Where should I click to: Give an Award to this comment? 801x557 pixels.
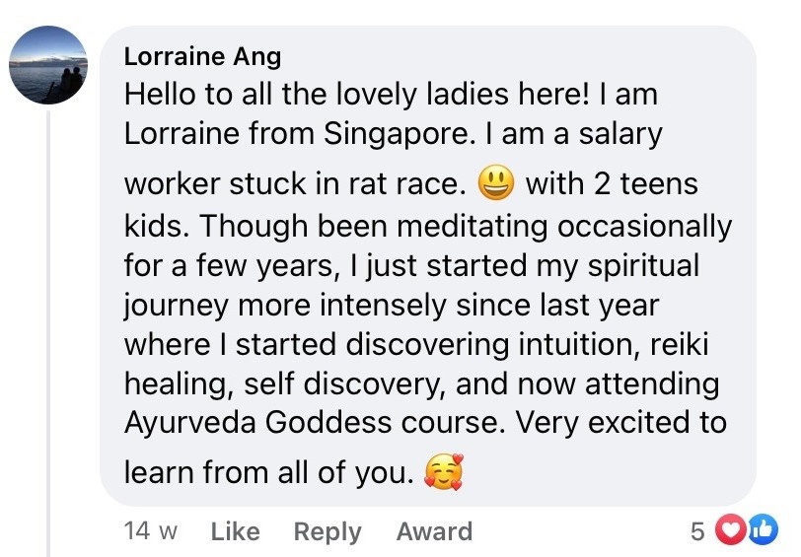tap(434, 532)
